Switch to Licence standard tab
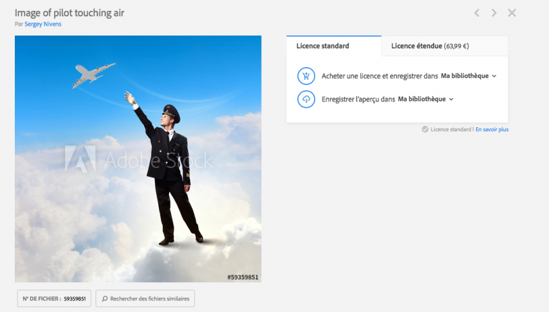This screenshot has width=549, height=312. point(334,46)
